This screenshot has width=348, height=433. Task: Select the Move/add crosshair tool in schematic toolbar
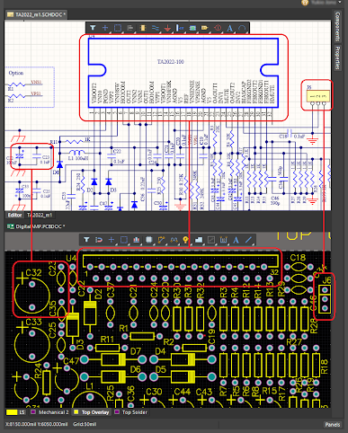[105, 28]
